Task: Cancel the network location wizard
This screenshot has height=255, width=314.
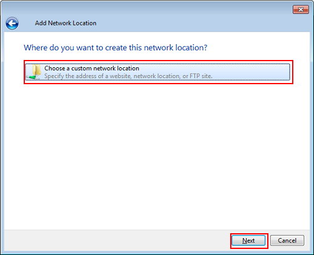Action: tap(287, 240)
